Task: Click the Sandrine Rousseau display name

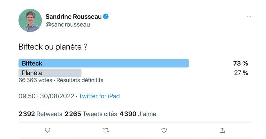Action: tap(73, 17)
